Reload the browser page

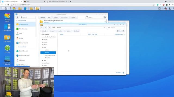coord(8,5)
